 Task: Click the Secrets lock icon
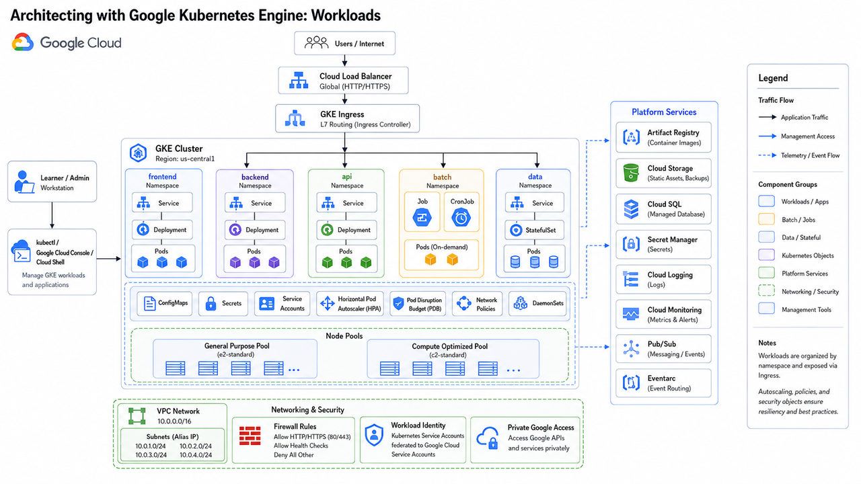(x=211, y=304)
